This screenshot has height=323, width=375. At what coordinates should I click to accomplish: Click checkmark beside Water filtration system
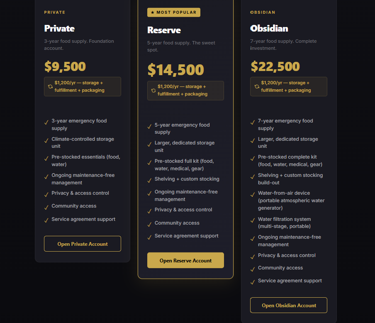point(253,220)
